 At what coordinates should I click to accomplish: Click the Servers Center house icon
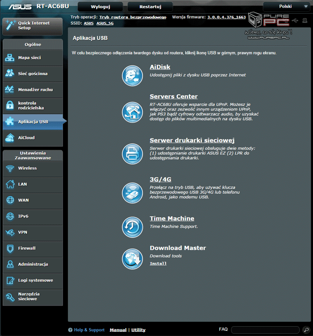click(132, 112)
